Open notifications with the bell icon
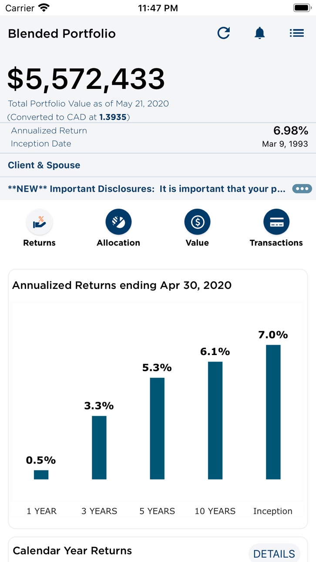This screenshot has height=562, width=316. (x=260, y=33)
